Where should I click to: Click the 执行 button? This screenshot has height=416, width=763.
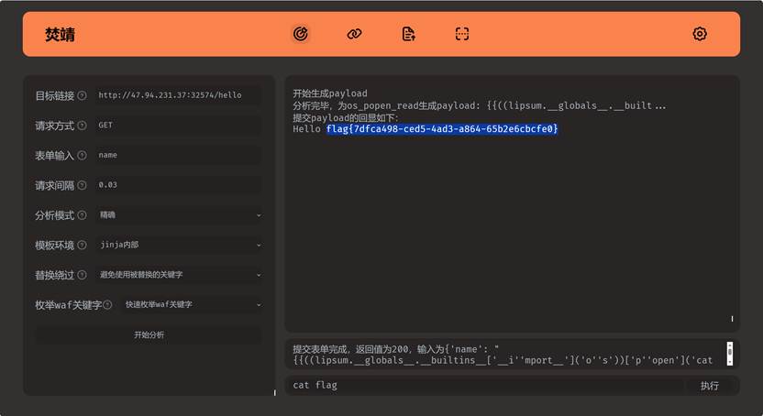click(709, 386)
